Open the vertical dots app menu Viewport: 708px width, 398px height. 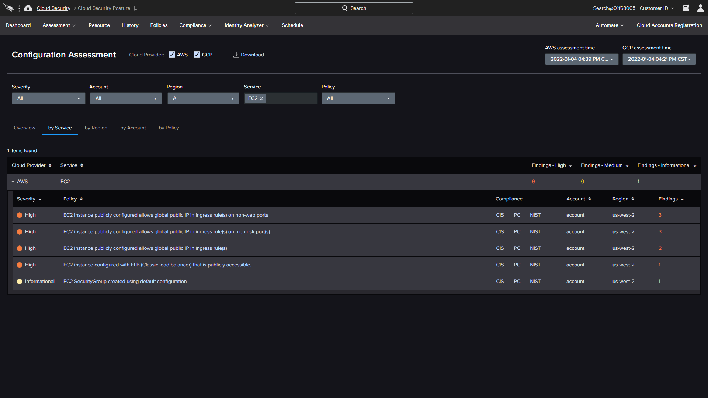pos(19,8)
